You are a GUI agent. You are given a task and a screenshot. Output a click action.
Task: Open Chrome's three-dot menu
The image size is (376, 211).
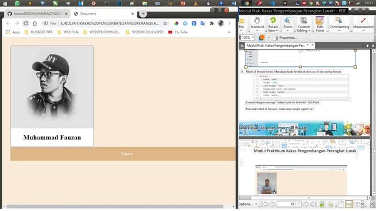tap(230, 23)
